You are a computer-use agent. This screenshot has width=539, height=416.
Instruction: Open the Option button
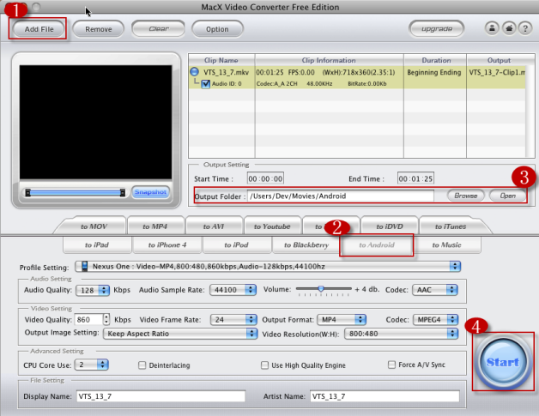pyautogui.click(x=217, y=29)
